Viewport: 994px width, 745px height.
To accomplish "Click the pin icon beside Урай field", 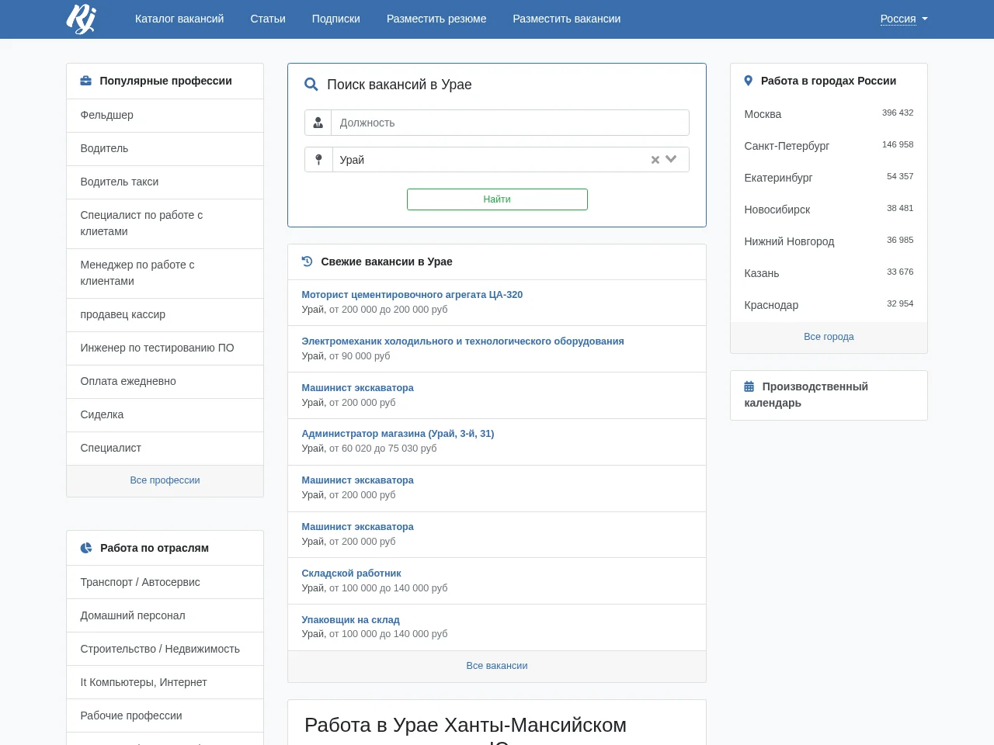I will tap(318, 160).
